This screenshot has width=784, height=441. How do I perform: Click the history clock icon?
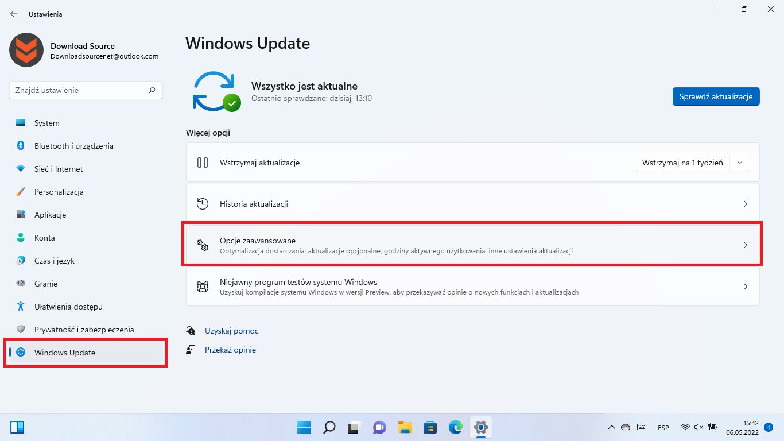click(203, 204)
